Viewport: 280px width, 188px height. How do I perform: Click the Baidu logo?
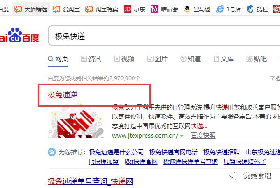click(x=19, y=35)
